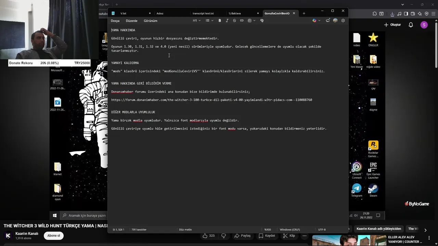Toggle bold formatting in Notepad toolbar
Screen dimensions: 438x246
coord(220,20)
